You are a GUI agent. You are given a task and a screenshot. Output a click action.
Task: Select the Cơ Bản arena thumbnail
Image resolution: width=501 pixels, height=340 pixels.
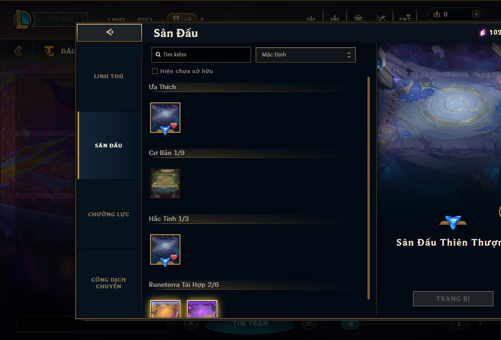click(x=165, y=184)
